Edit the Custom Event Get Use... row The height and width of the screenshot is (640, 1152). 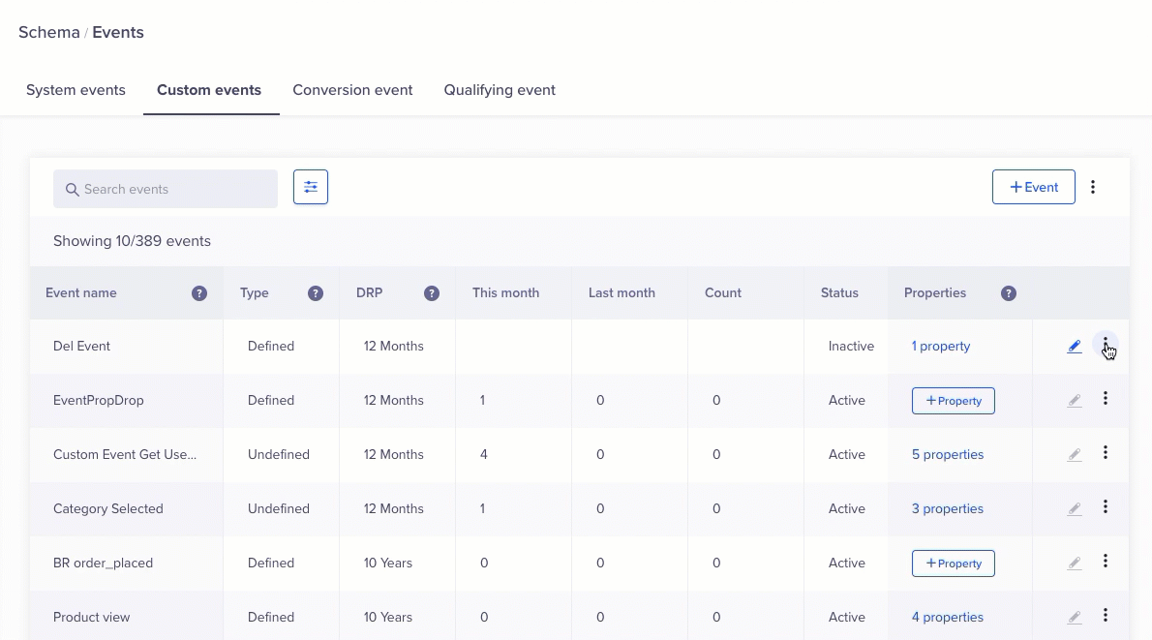(1075, 455)
